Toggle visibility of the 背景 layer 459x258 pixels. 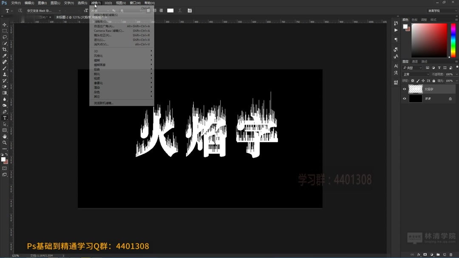[x=405, y=98]
